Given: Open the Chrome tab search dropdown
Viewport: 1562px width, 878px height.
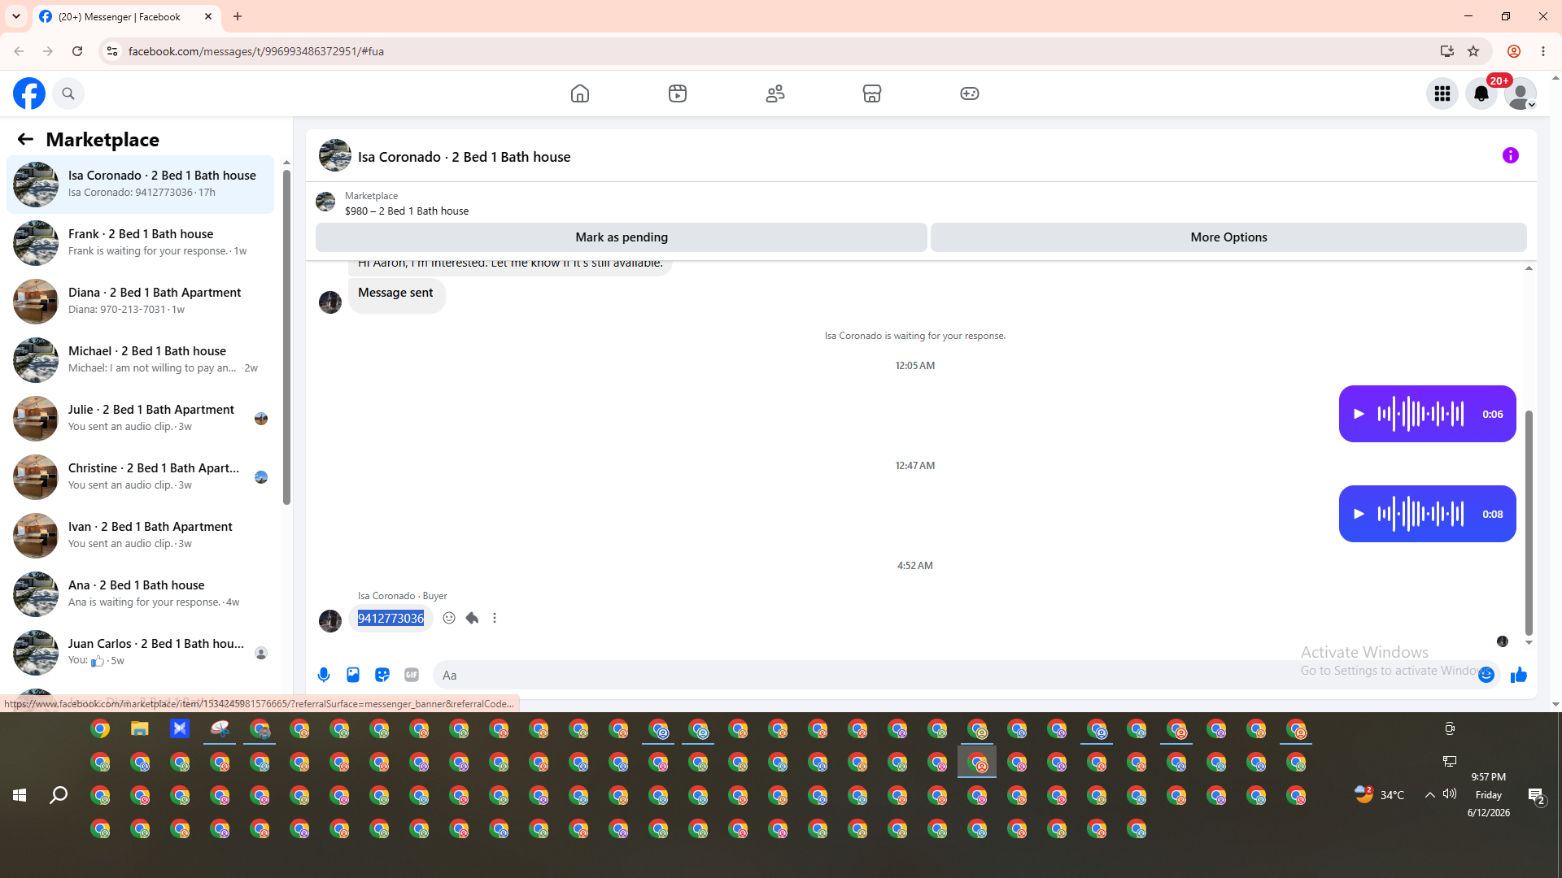Looking at the screenshot, I should point(16,16).
